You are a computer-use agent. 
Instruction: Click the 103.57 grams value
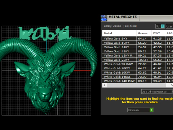tap(143, 60)
